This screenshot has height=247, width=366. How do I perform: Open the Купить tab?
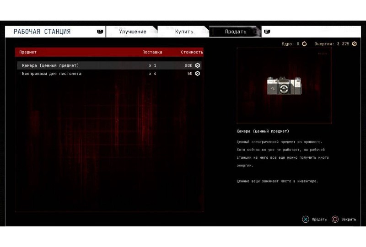(x=184, y=32)
